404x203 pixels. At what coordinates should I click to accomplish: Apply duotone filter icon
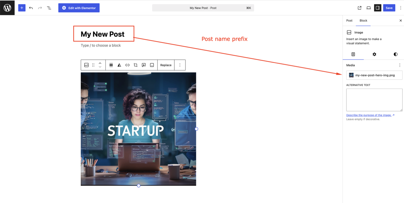click(x=119, y=65)
